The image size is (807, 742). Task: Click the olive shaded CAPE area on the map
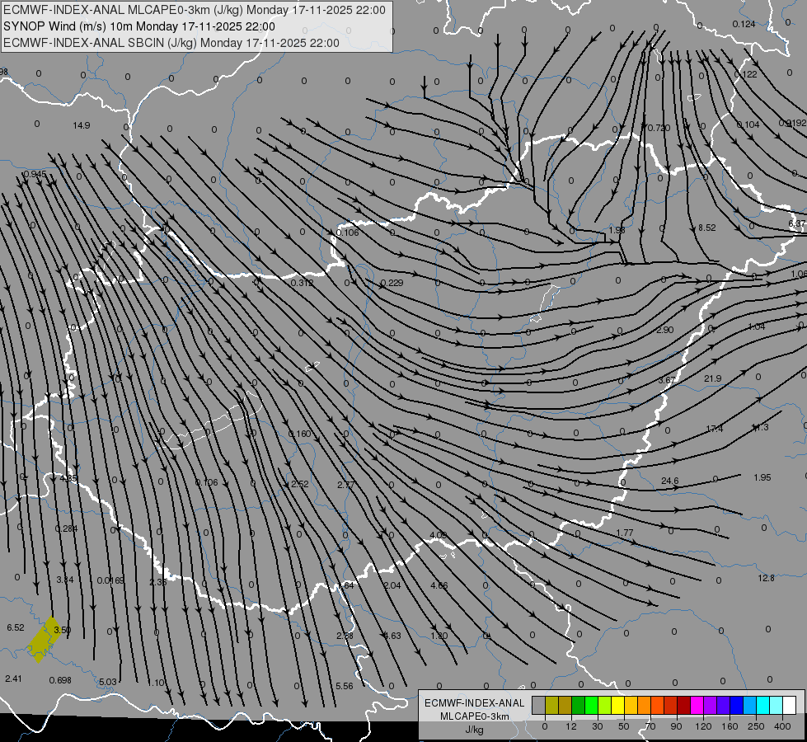44,640
